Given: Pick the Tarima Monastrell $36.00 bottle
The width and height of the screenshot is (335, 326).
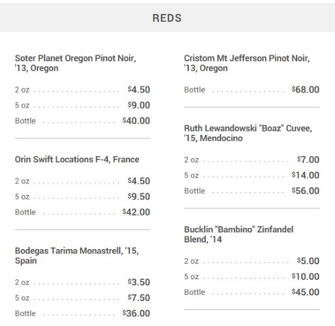Looking at the screenshot, I should pyautogui.click(x=83, y=313).
